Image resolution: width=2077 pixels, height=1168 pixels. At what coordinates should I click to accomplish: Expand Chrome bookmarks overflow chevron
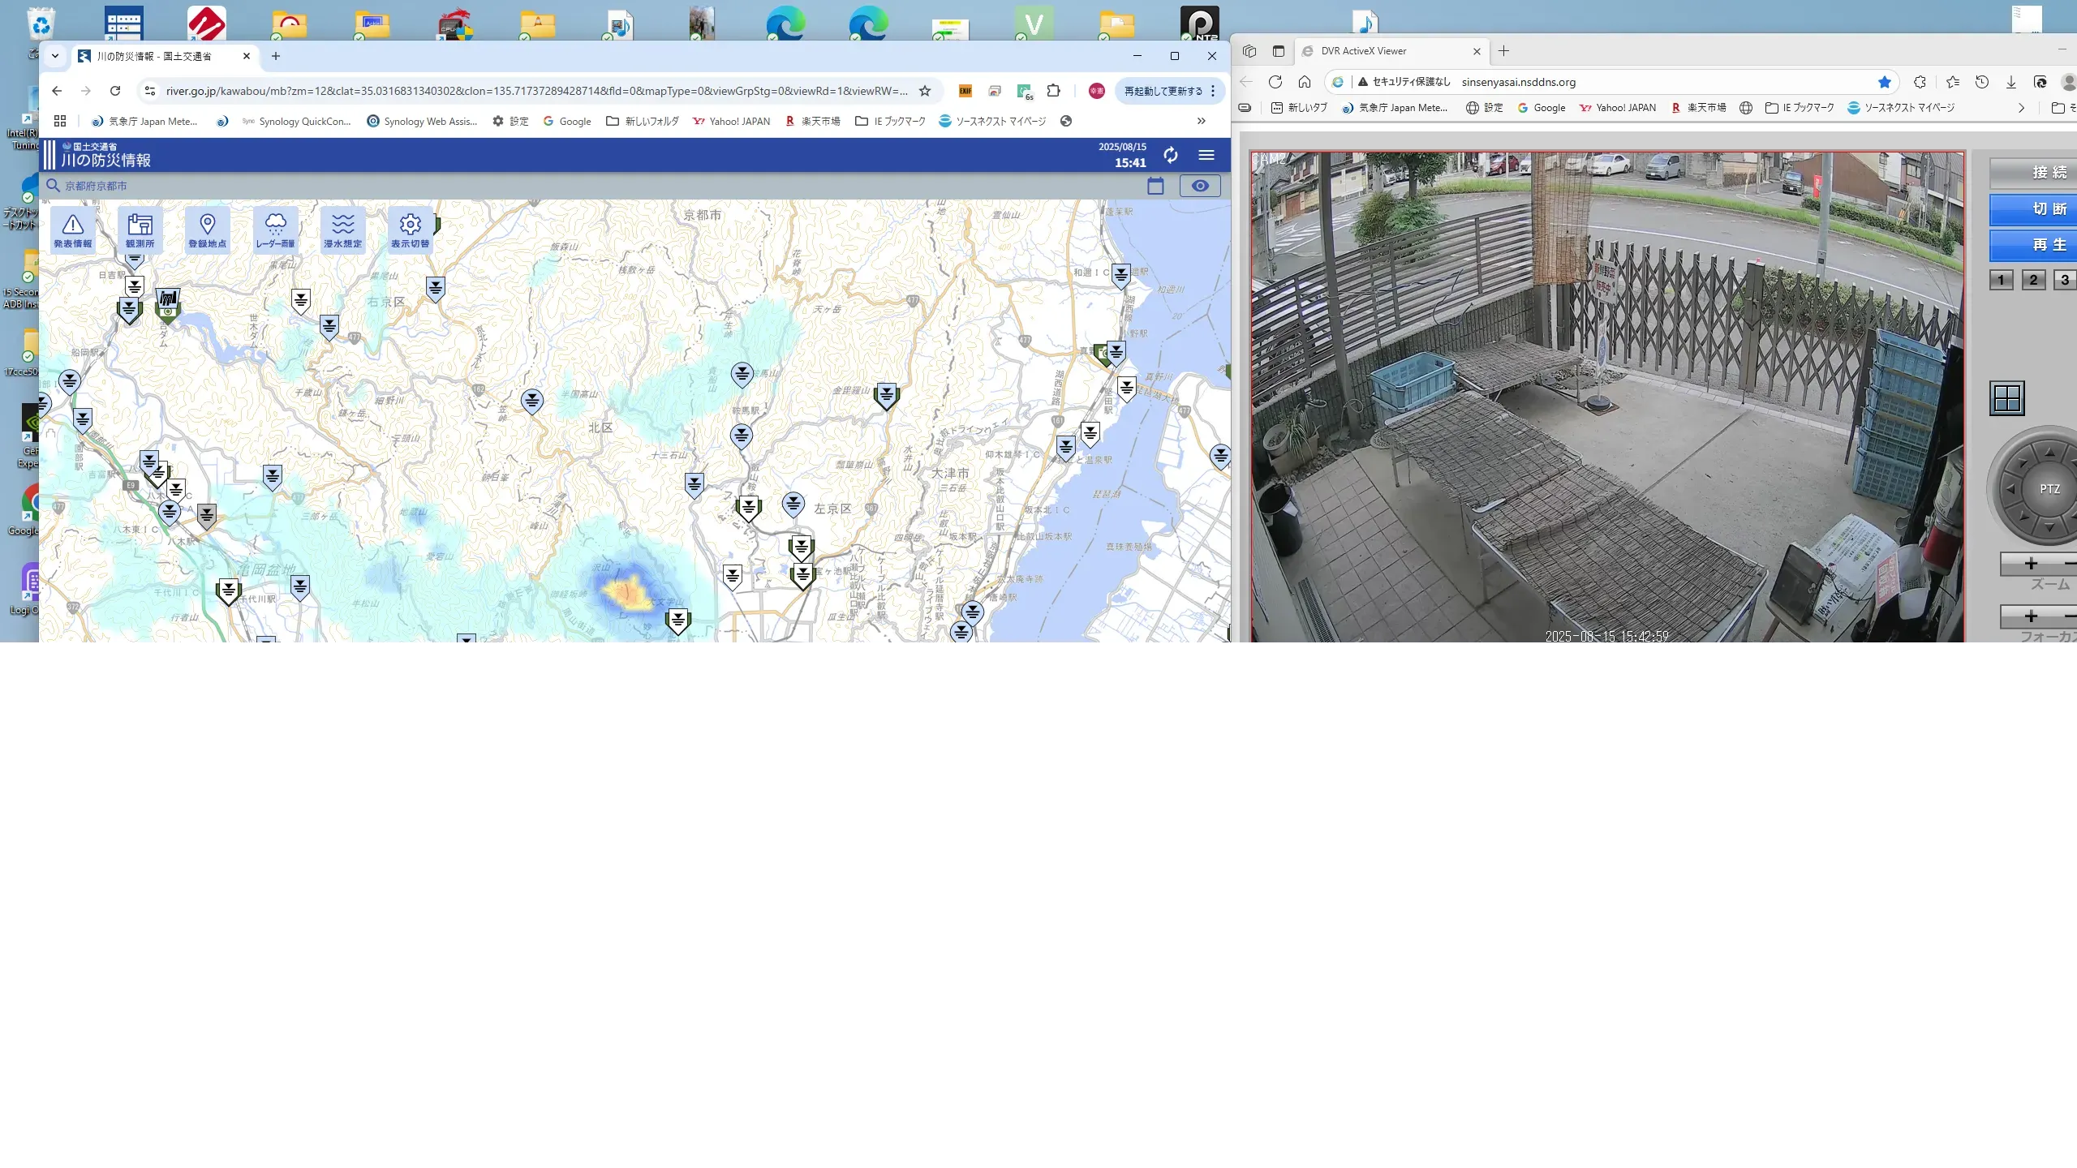click(x=1201, y=121)
